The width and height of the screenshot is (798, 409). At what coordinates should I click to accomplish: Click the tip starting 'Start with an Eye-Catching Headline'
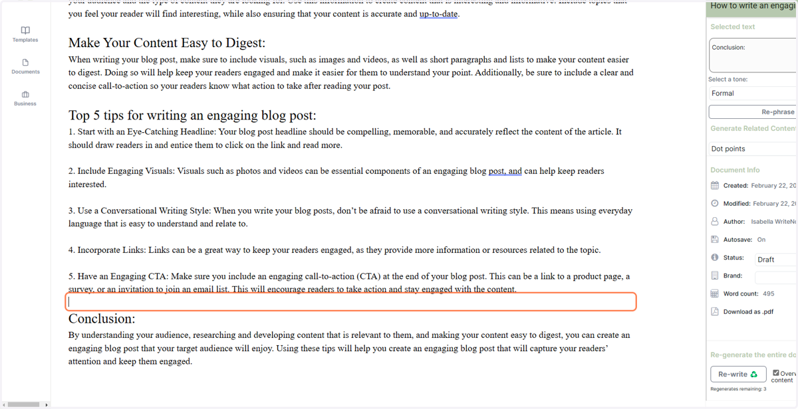tap(345, 138)
